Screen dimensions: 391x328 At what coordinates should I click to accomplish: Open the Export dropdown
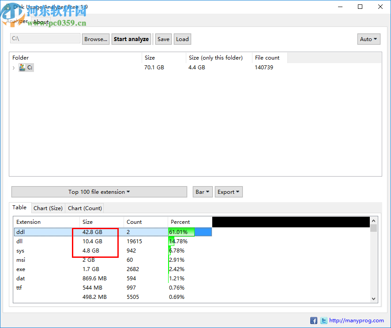coord(228,192)
